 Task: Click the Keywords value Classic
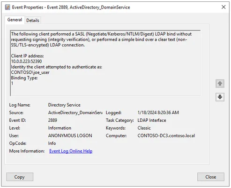point(144,128)
